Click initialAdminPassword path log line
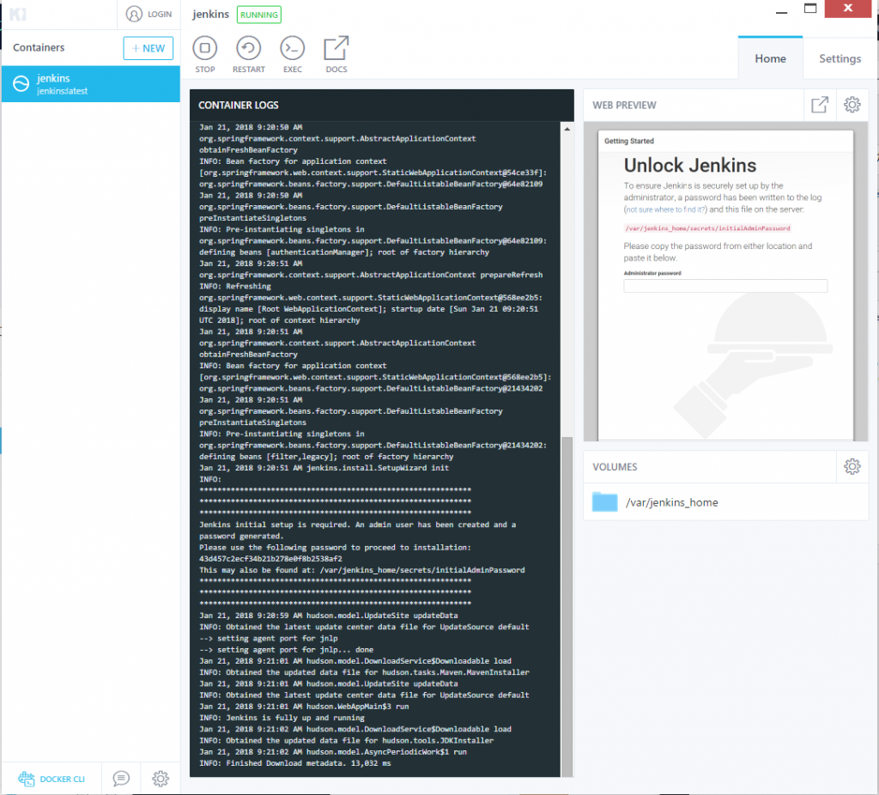This screenshot has height=795, width=879. click(361, 569)
